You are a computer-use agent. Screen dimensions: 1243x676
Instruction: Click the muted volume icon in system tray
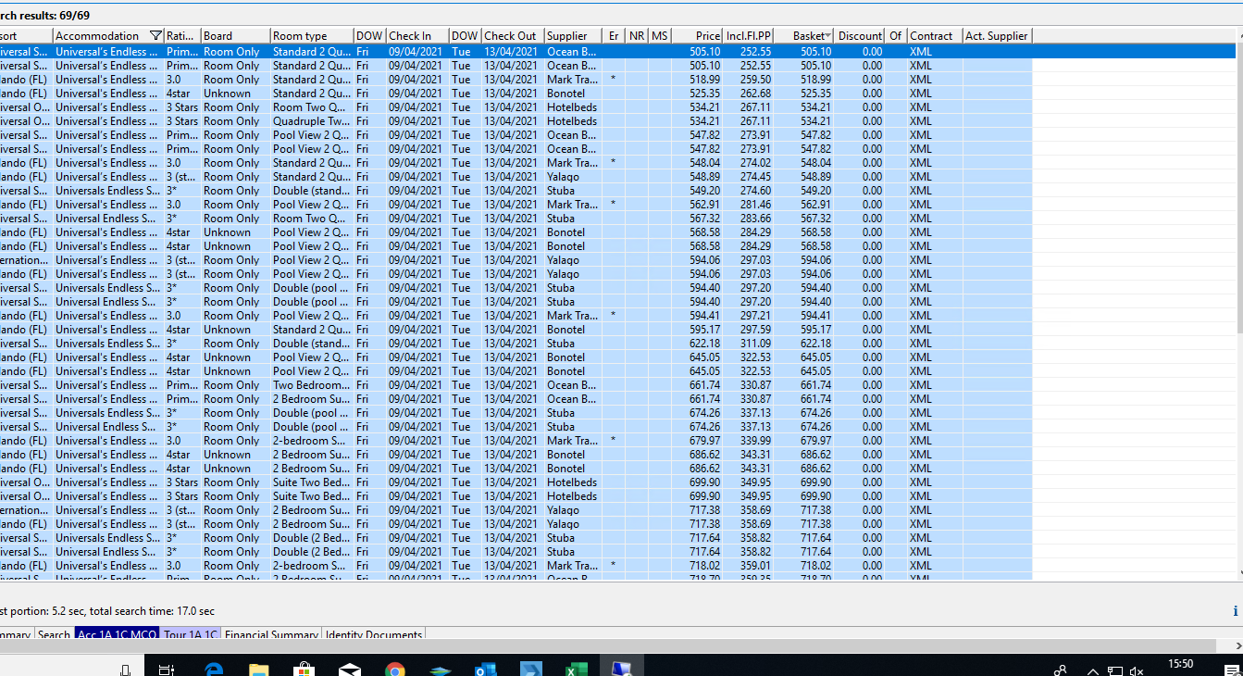pyautogui.click(x=1137, y=670)
